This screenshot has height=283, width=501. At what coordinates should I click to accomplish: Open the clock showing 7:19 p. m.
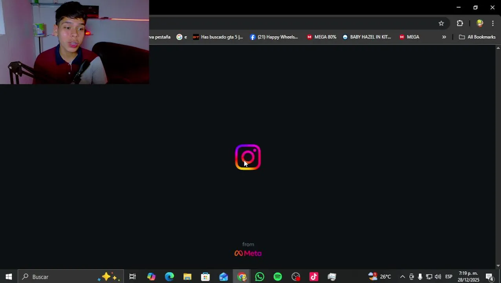468,277
